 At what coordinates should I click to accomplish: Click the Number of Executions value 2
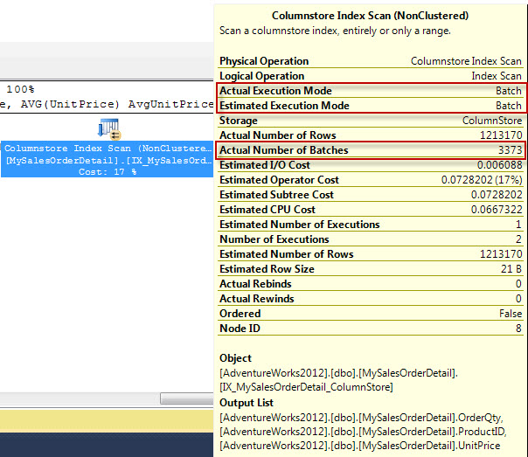point(518,239)
